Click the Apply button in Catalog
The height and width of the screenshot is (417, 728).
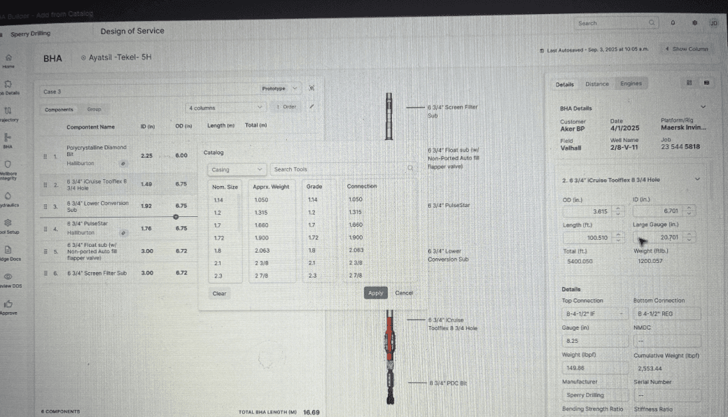[376, 293]
